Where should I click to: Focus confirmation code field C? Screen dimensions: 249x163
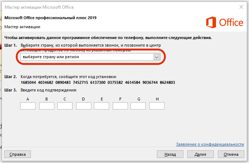pos(65,106)
